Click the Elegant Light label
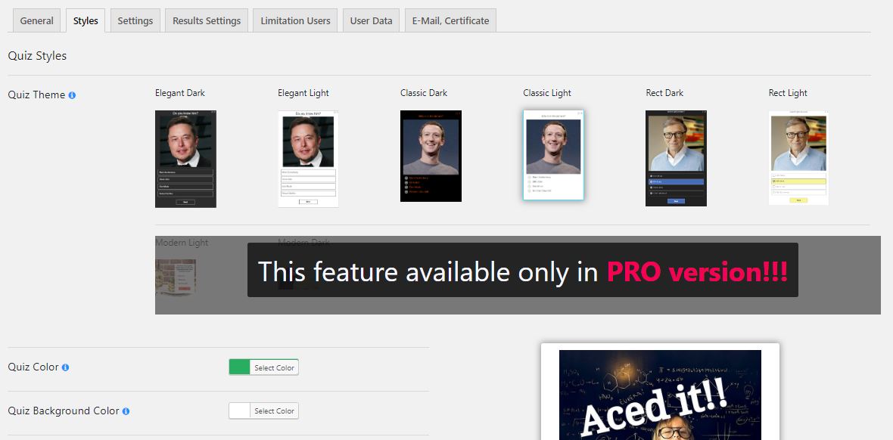 [x=303, y=93]
